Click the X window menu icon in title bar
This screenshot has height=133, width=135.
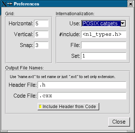coord(4,4)
